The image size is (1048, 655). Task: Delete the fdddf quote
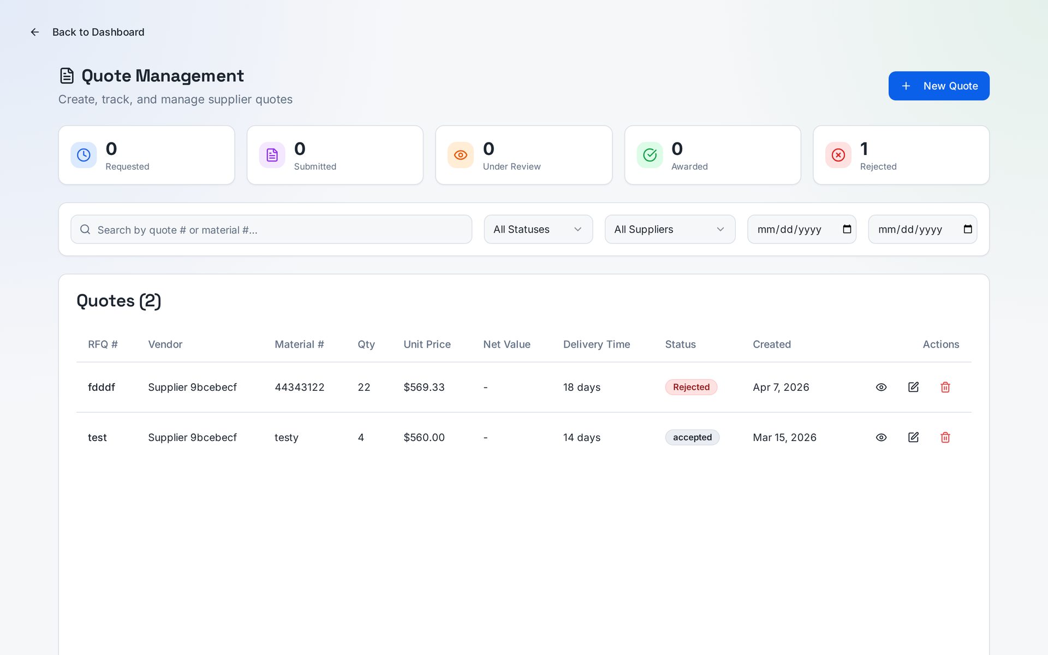click(x=945, y=387)
